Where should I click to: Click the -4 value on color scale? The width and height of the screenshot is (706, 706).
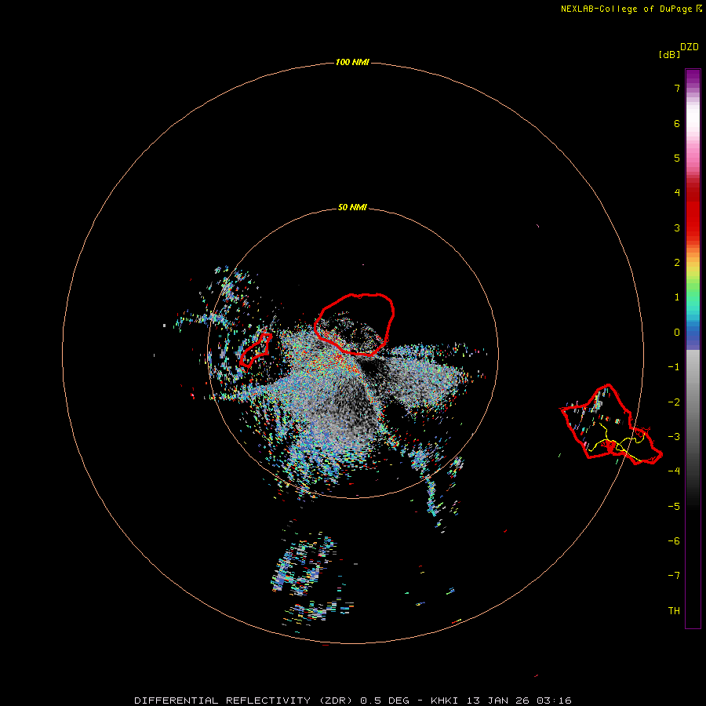(674, 471)
